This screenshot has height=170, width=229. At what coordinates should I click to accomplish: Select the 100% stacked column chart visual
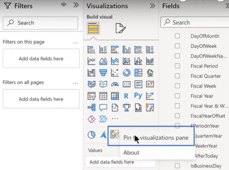tap(150, 49)
